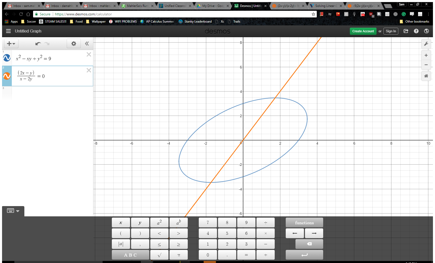Tap the equals key on keypad

pos(246,255)
